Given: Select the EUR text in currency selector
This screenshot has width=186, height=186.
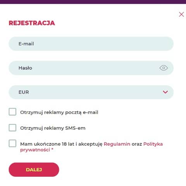Looking at the screenshot, I should coord(24,92).
